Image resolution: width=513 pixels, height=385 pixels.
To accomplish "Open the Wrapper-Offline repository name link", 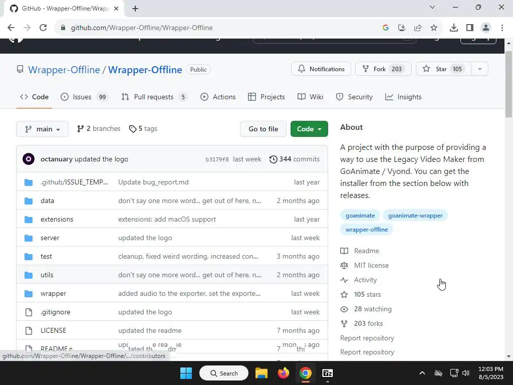I will [x=145, y=70].
